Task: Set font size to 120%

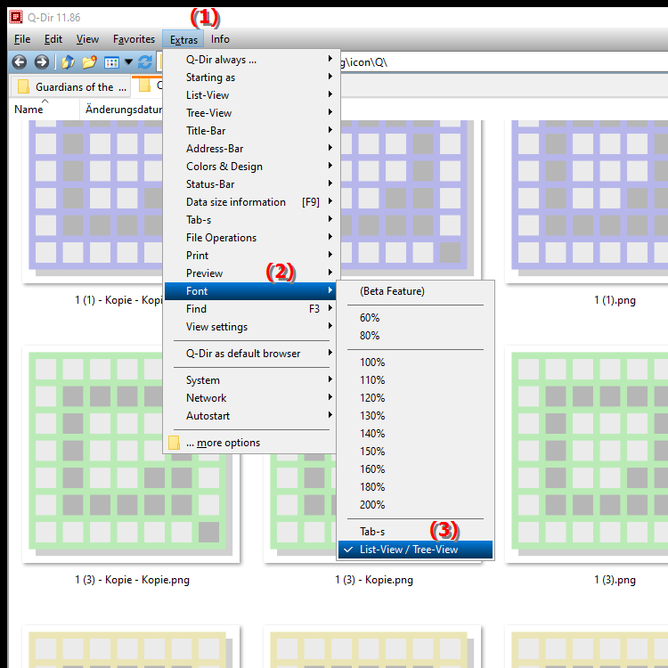Action: [415, 398]
